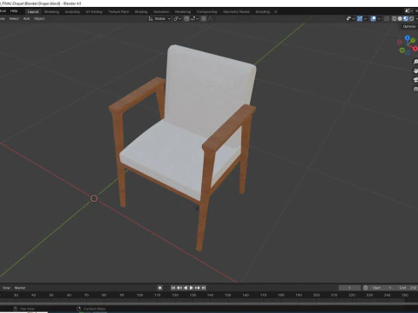418x313 pixels.
Task: Switch to wireframe viewport shading
Action: (x=394, y=18)
